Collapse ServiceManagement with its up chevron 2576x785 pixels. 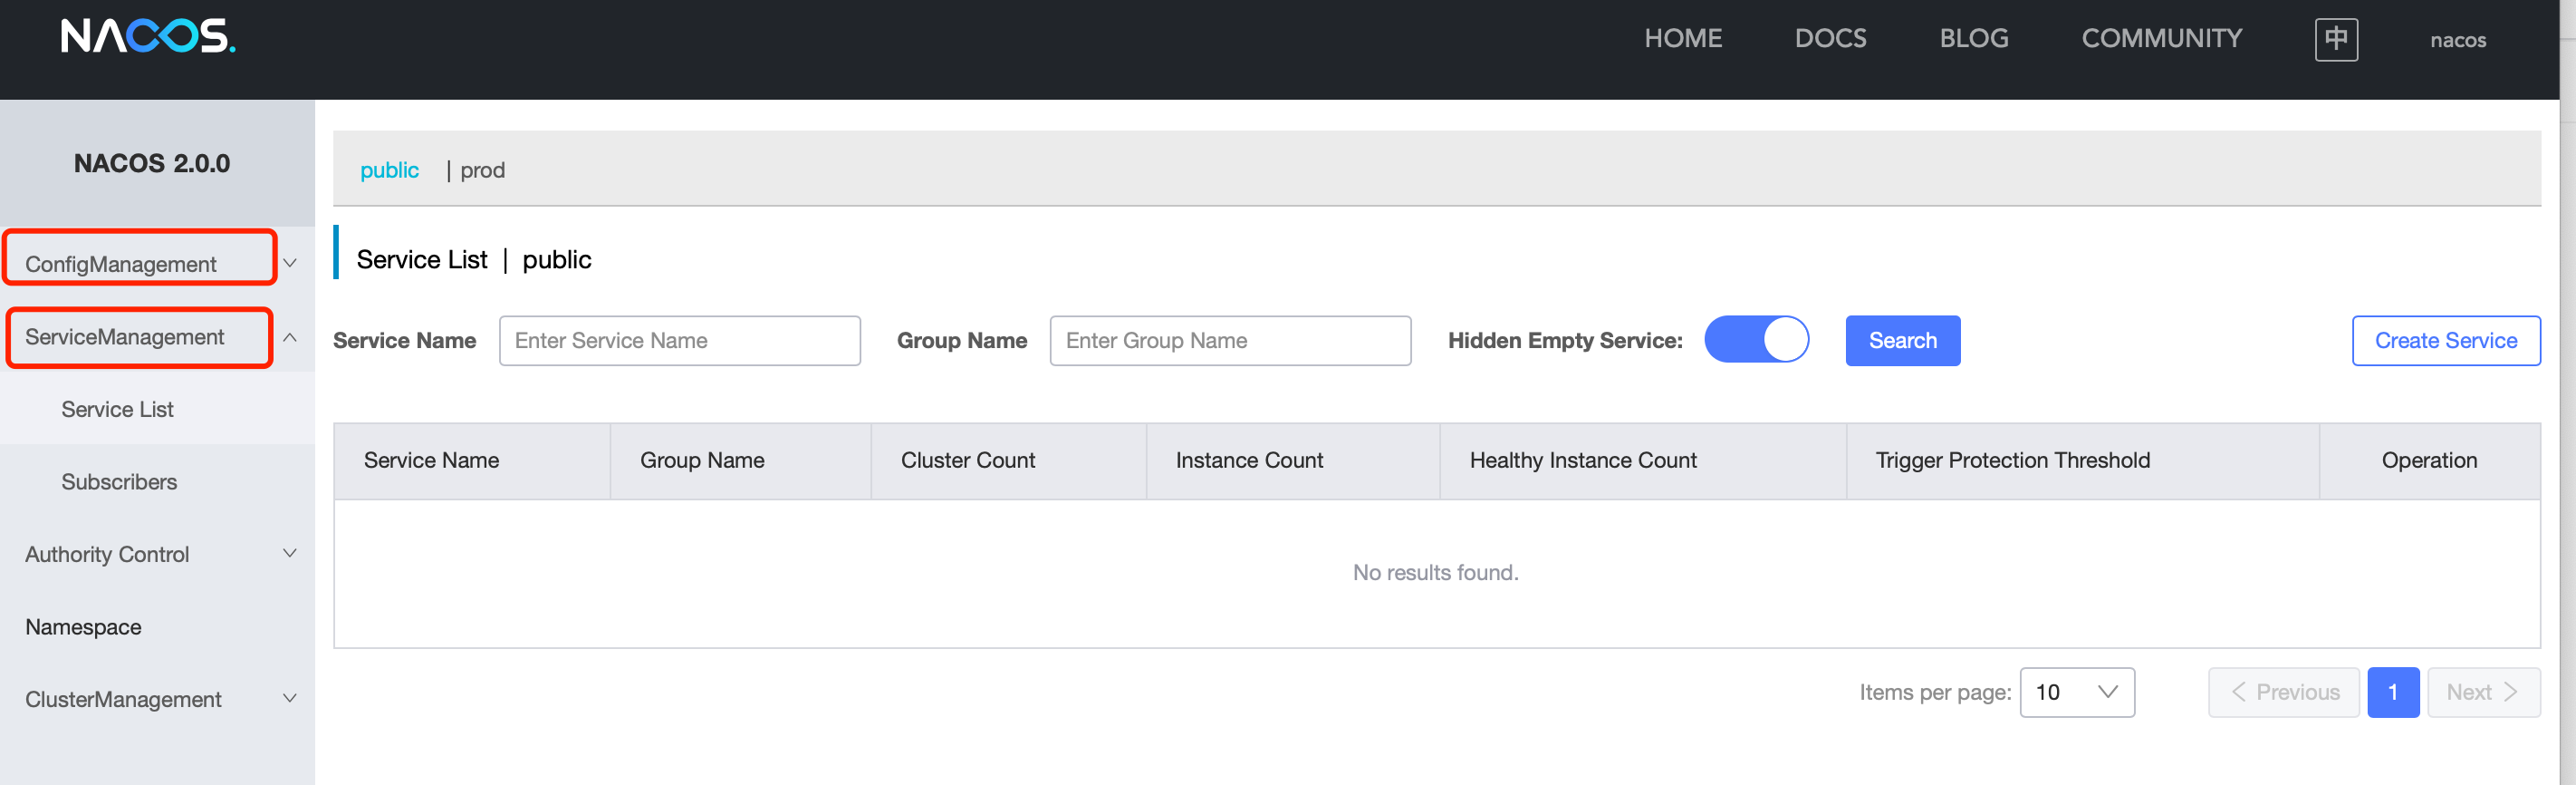[x=290, y=337]
